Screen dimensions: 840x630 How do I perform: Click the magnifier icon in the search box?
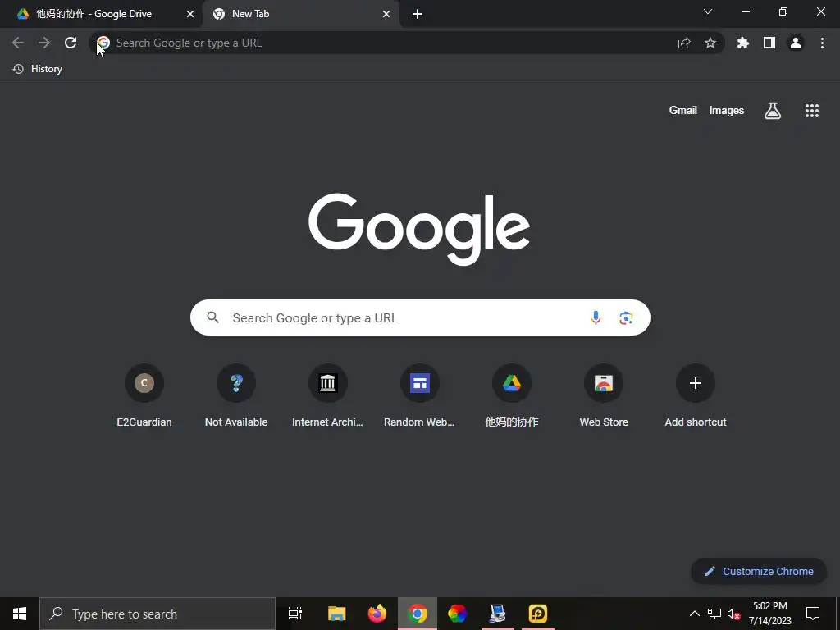tap(212, 317)
